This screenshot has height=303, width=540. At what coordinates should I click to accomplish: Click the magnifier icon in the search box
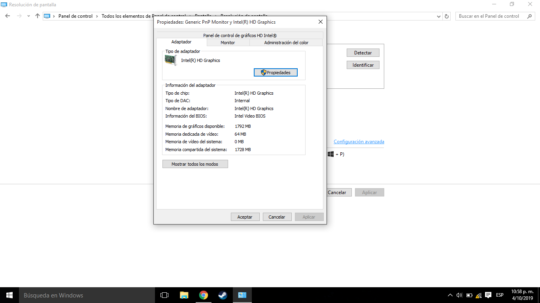point(529,16)
